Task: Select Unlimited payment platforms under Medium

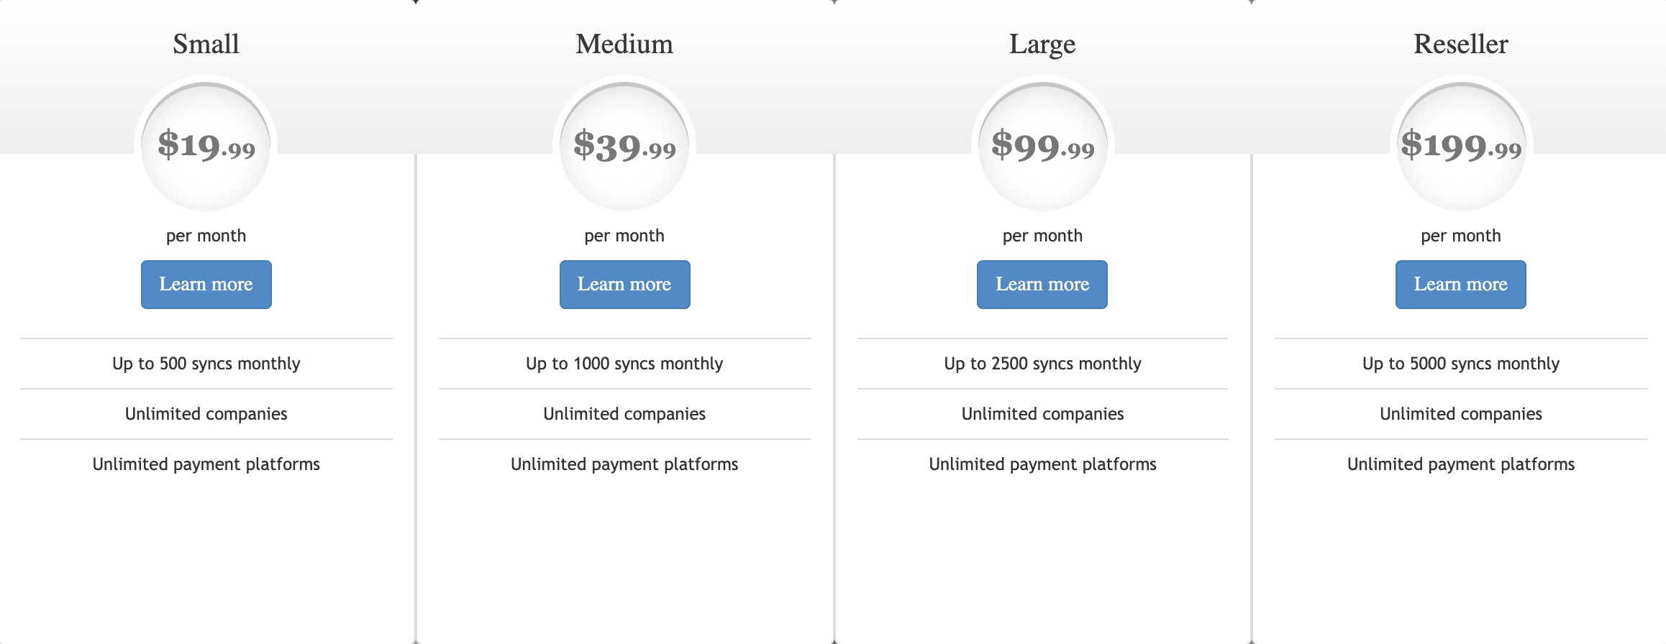Action: tap(624, 464)
